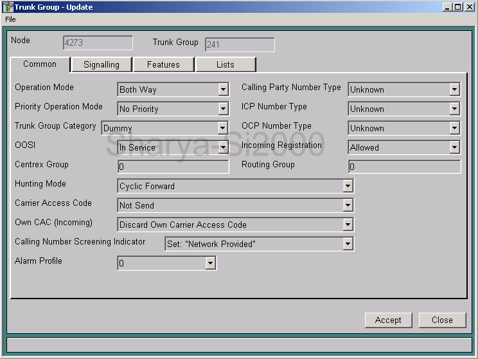The height and width of the screenshot is (359, 478).
Task: Open the Incoming Registration dropdown
Action: tap(454, 147)
